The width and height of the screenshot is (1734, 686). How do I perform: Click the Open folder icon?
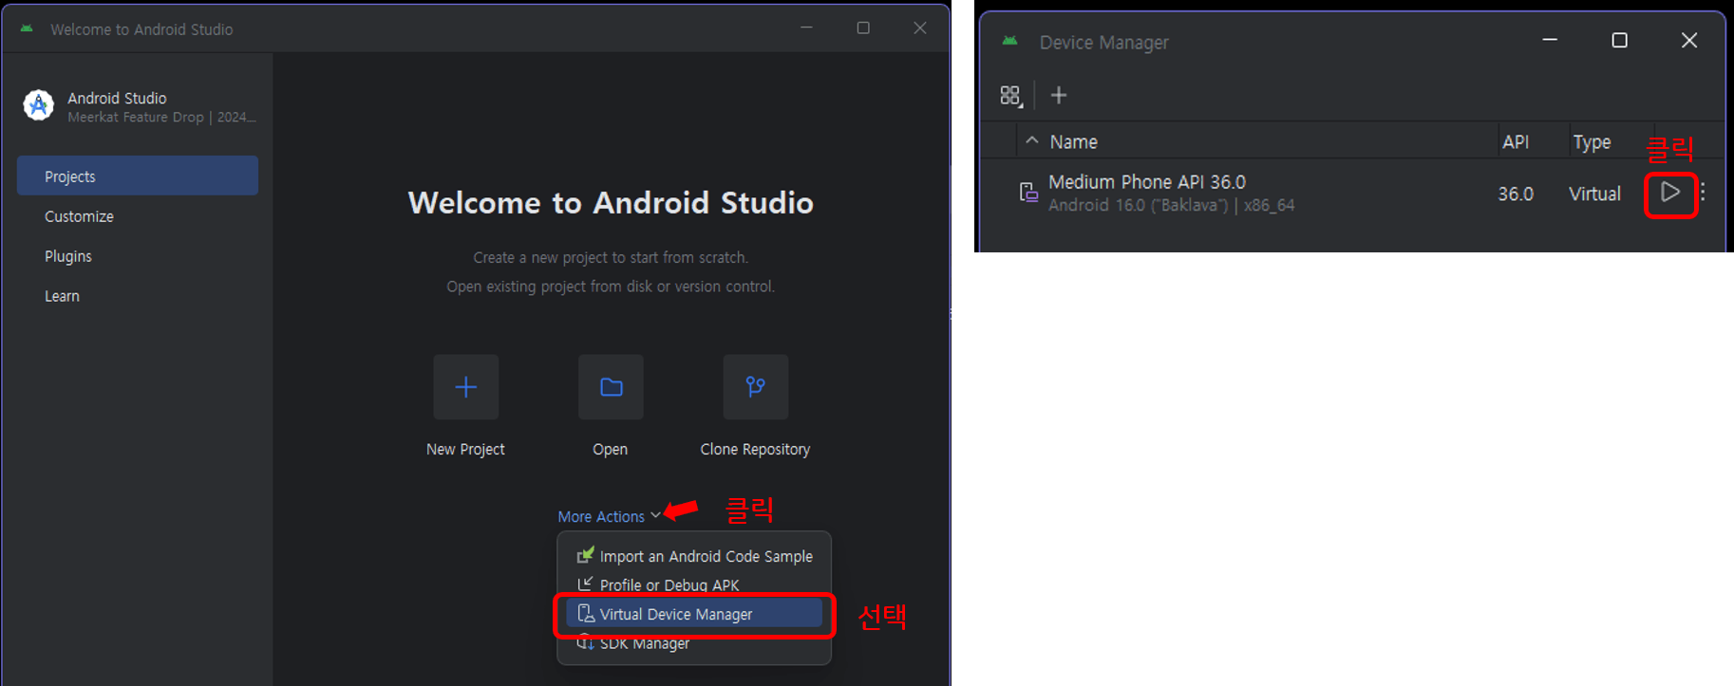point(611,387)
